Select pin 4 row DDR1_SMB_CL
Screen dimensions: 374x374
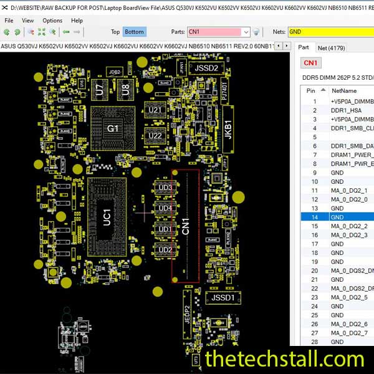(337, 128)
